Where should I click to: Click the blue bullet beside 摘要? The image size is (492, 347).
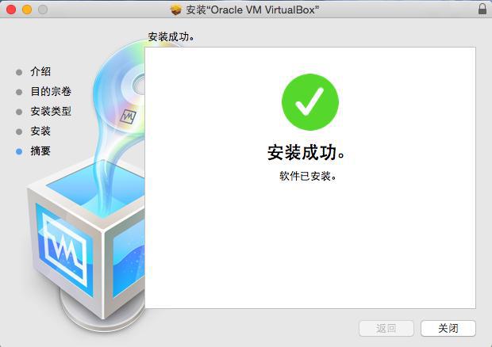pos(19,151)
